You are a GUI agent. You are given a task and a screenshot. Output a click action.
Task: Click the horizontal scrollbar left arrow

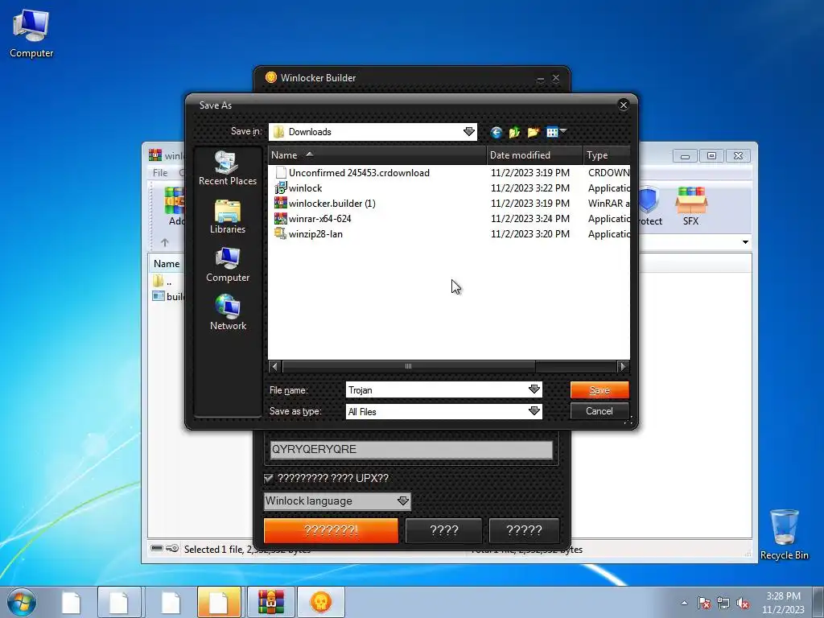click(274, 366)
